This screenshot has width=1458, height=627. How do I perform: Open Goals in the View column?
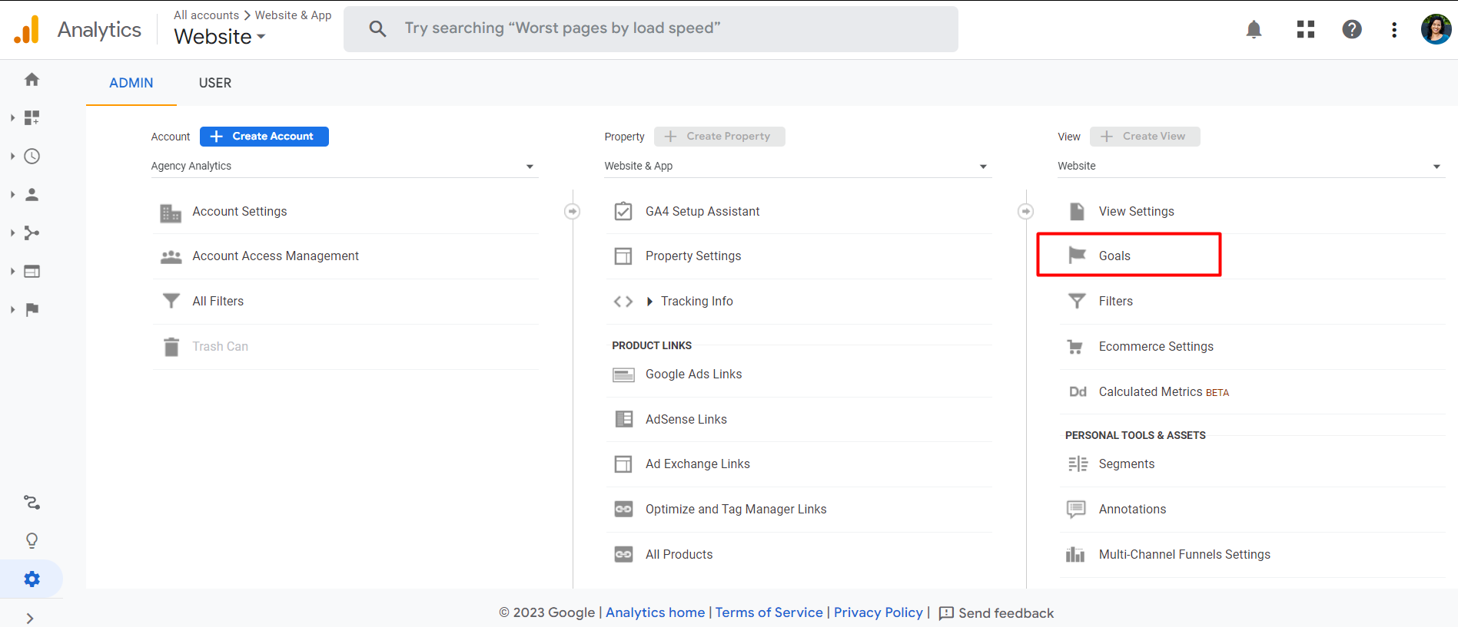coord(1114,256)
